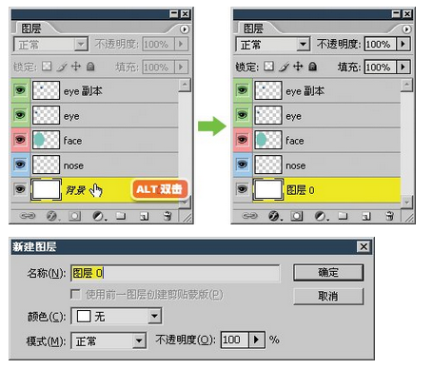Open blend mode 正常 dropdown in right panel
This screenshot has height=369, width=433.
(273, 44)
